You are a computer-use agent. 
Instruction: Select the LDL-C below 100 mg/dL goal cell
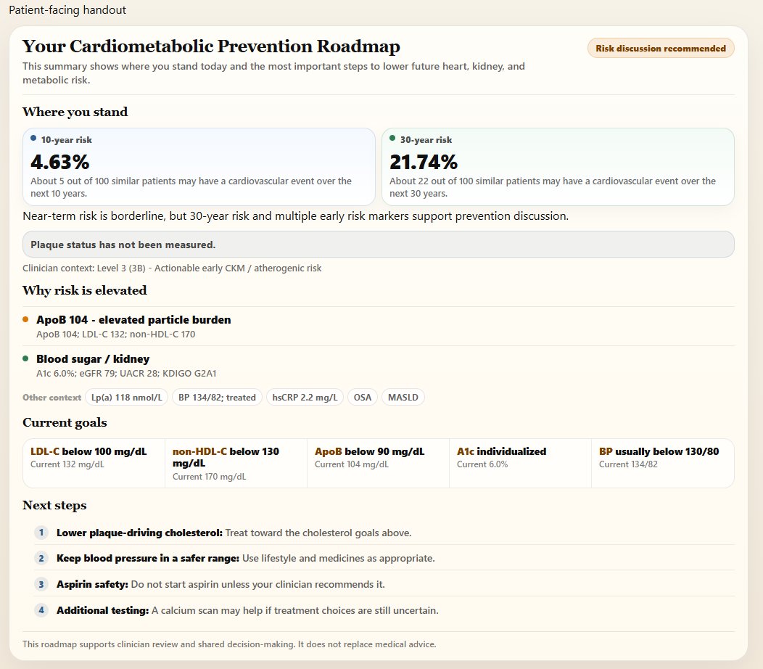[x=94, y=463]
